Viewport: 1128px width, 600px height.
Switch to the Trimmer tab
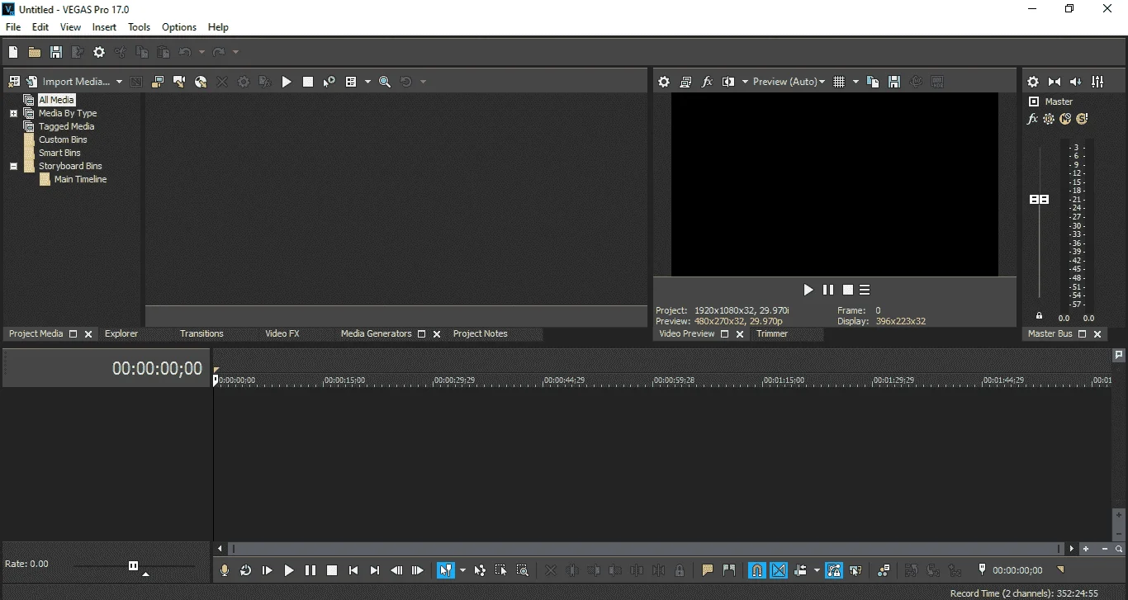(x=772, y=333)
